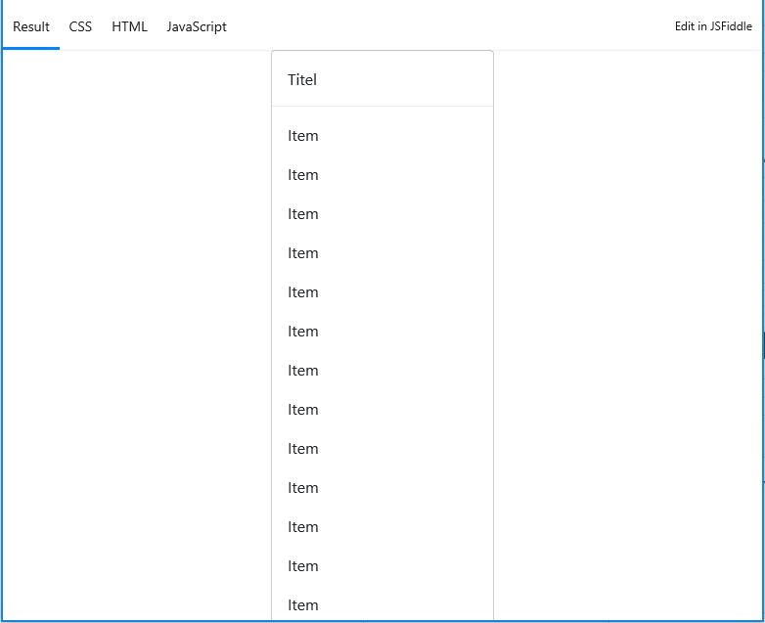Open Edit in JSFiddle link
This screenshot has height=623, width=765.
713,26
